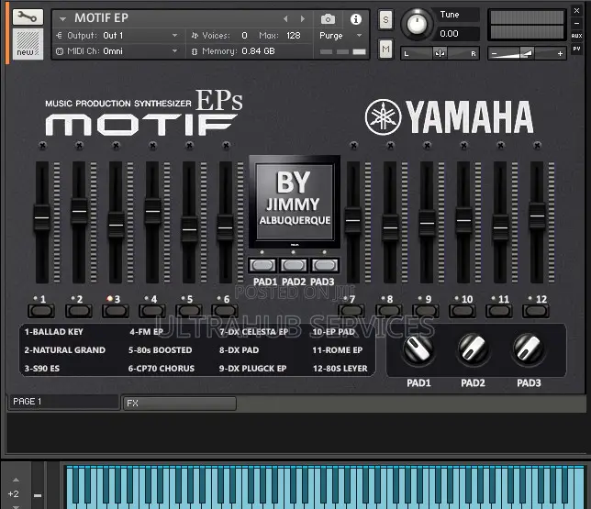This screenshot has width=591, height=509.
Task: Toggle sound button 5 80s Boosted
Action: tap(188, 311)
